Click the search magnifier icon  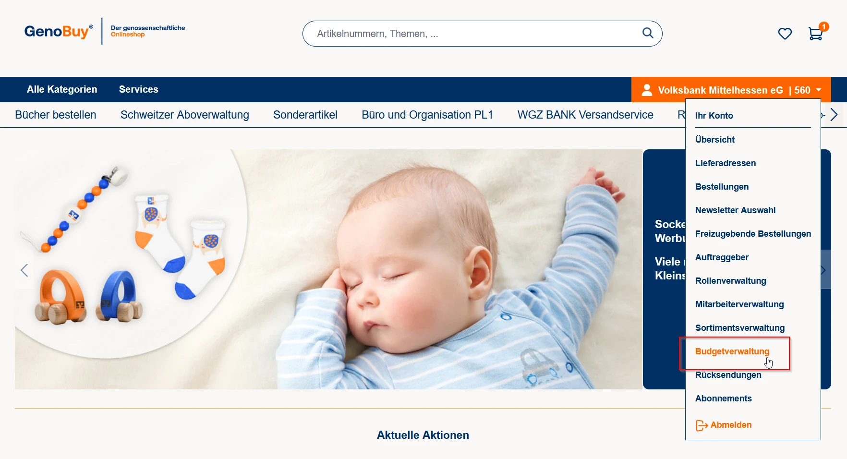(x=648, y=33)
